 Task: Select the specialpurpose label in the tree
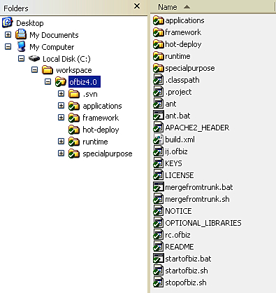click(108, 154)
